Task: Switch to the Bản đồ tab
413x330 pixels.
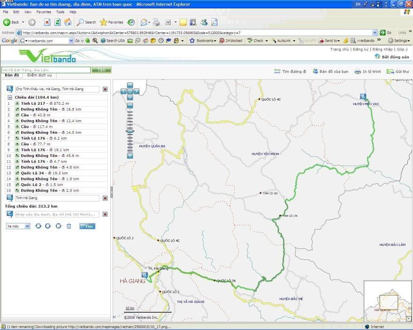Action: 12,75
